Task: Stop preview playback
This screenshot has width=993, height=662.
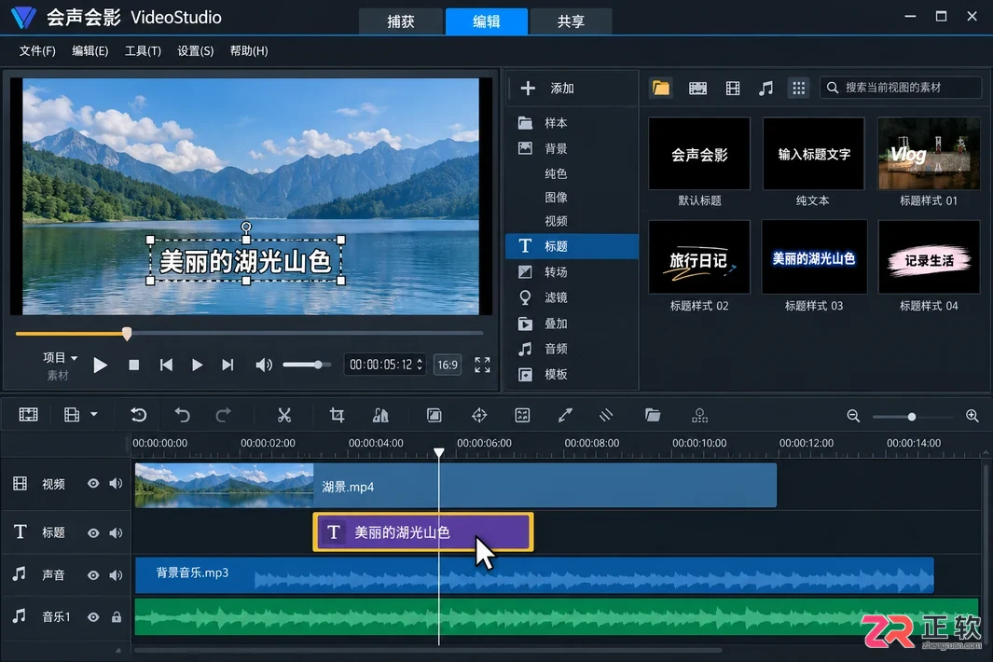Action: [x=133, y=365]
